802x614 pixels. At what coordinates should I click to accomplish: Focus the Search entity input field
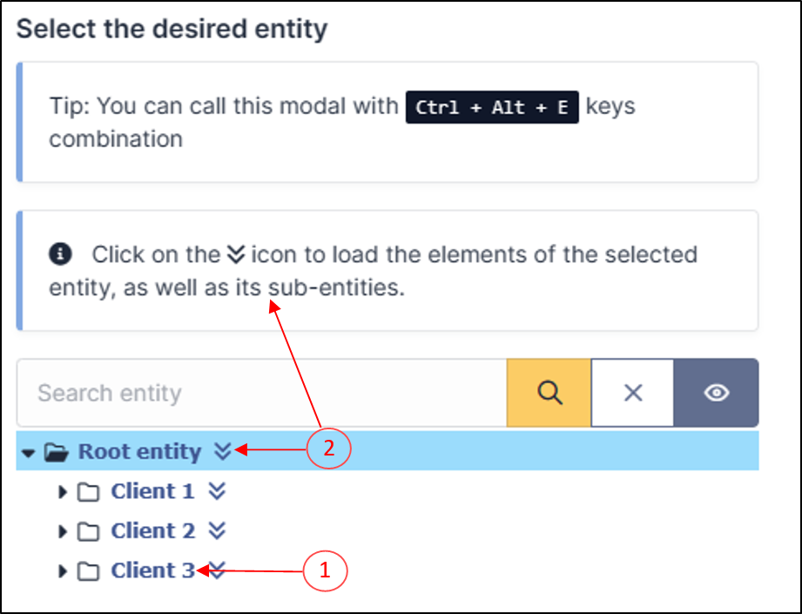click(262, 393)
